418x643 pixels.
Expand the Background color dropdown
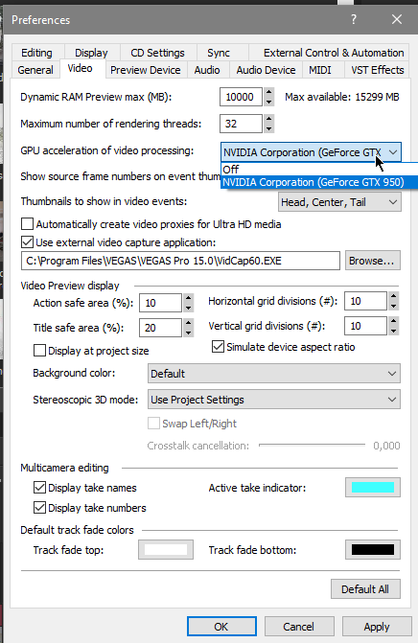274,373
